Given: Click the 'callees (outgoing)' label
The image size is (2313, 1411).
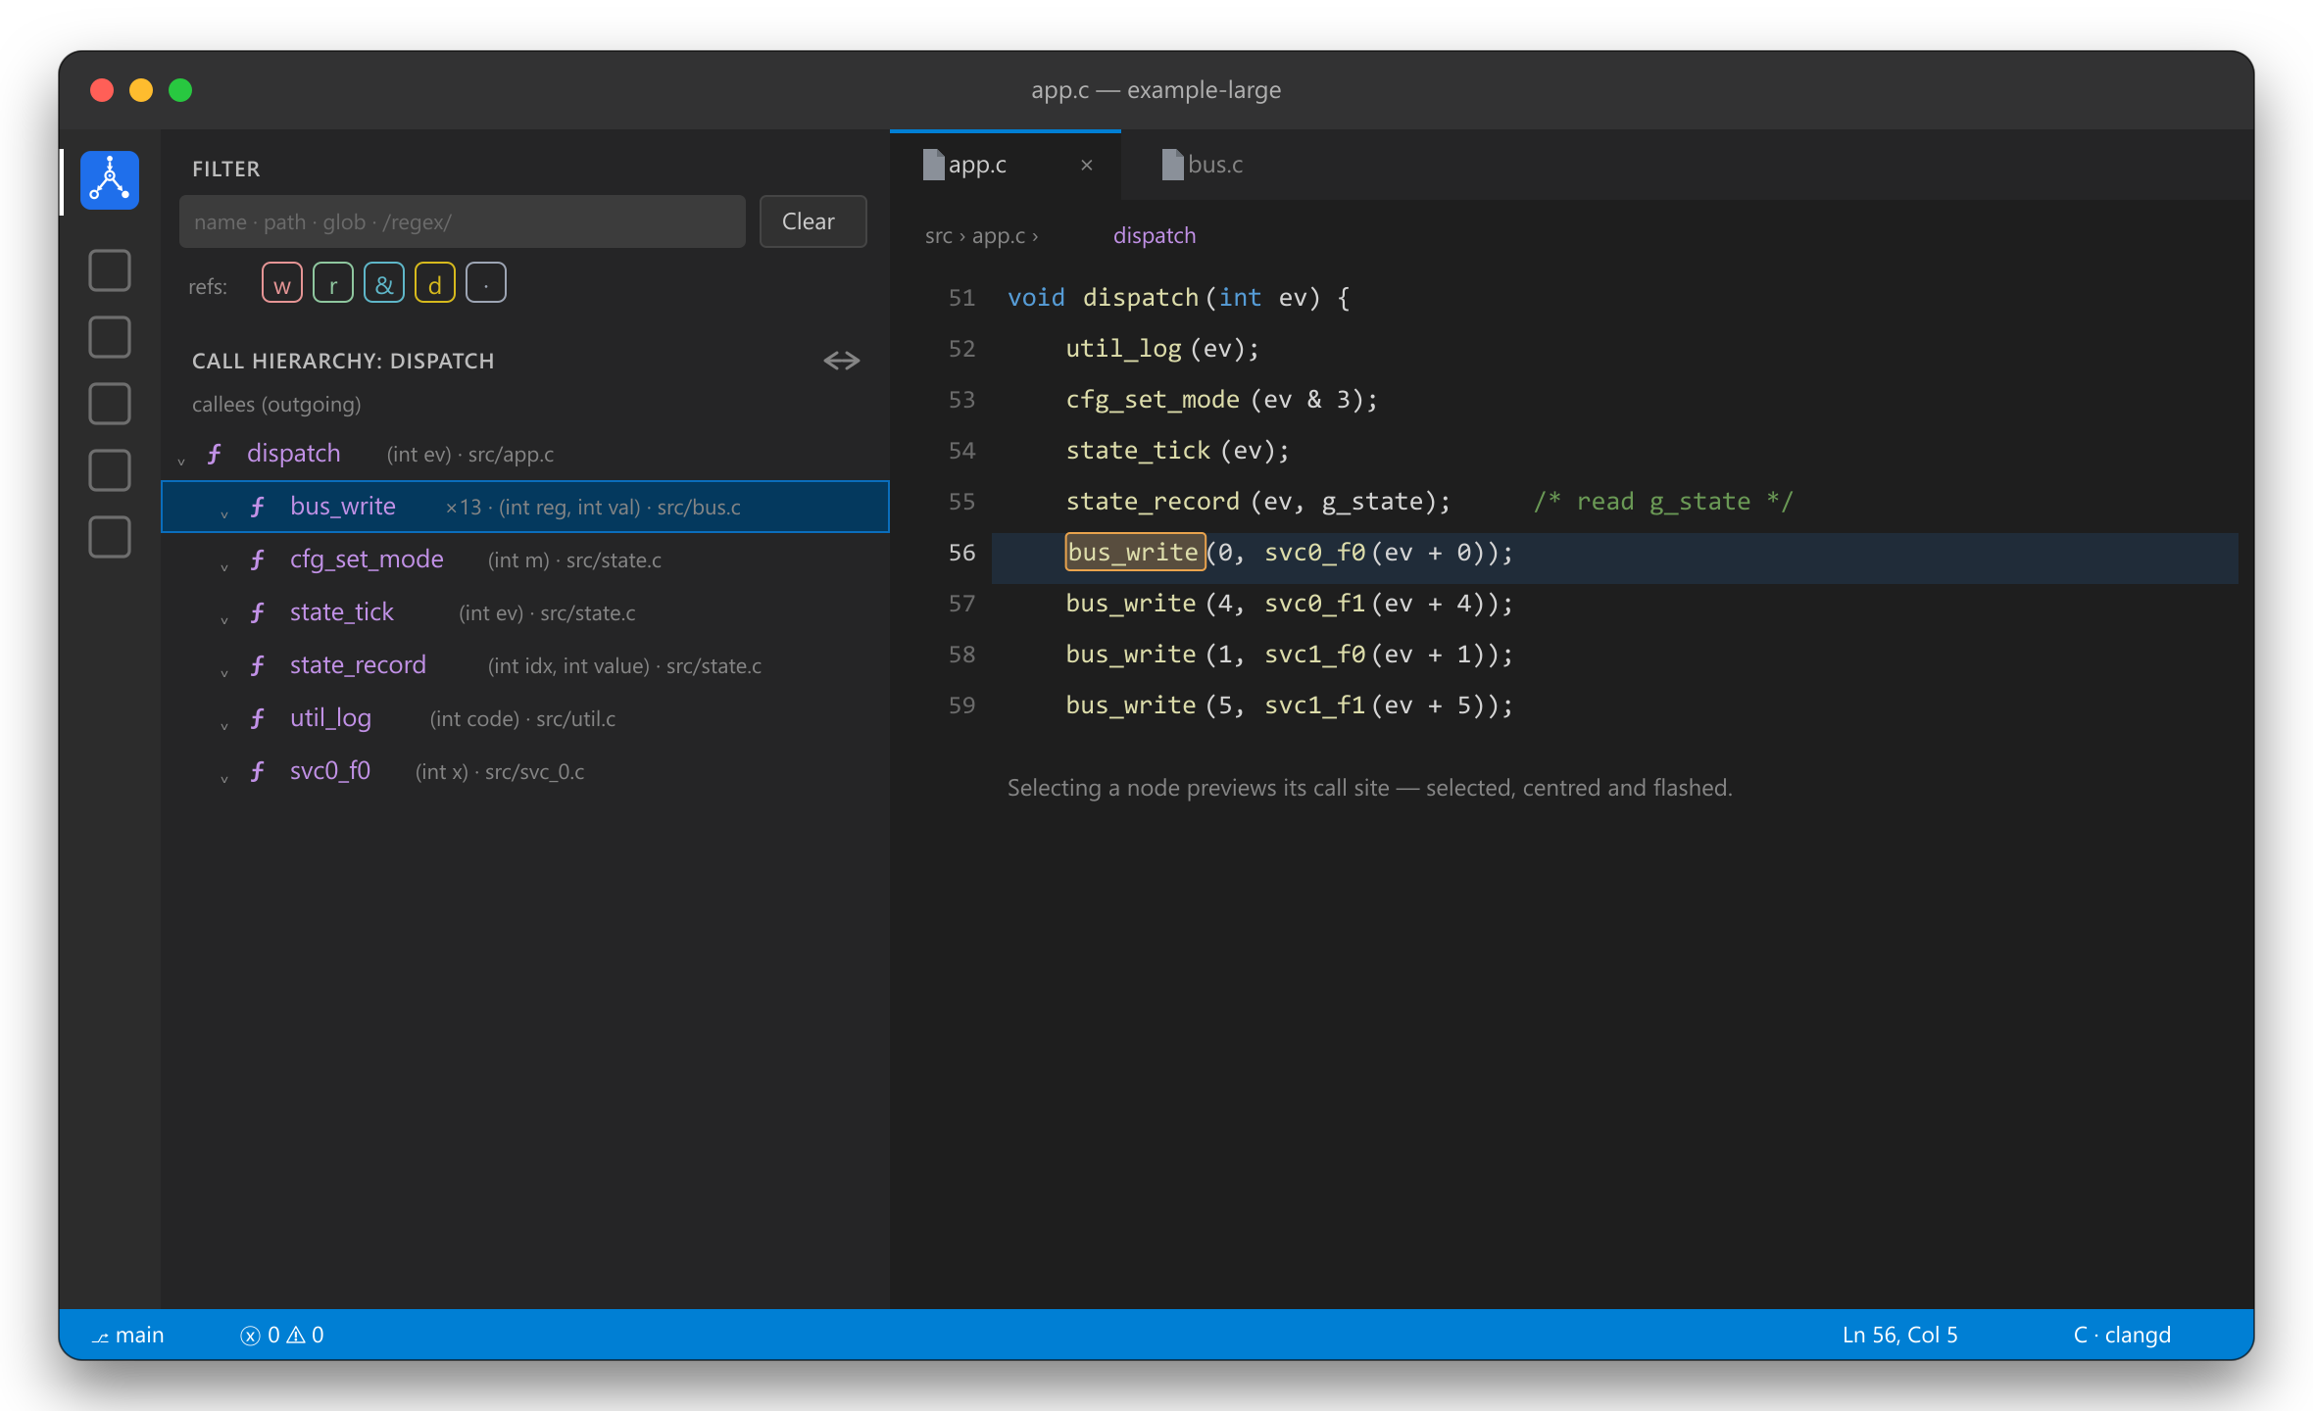Looking at the screenshot, I should (x=276, y=404).
